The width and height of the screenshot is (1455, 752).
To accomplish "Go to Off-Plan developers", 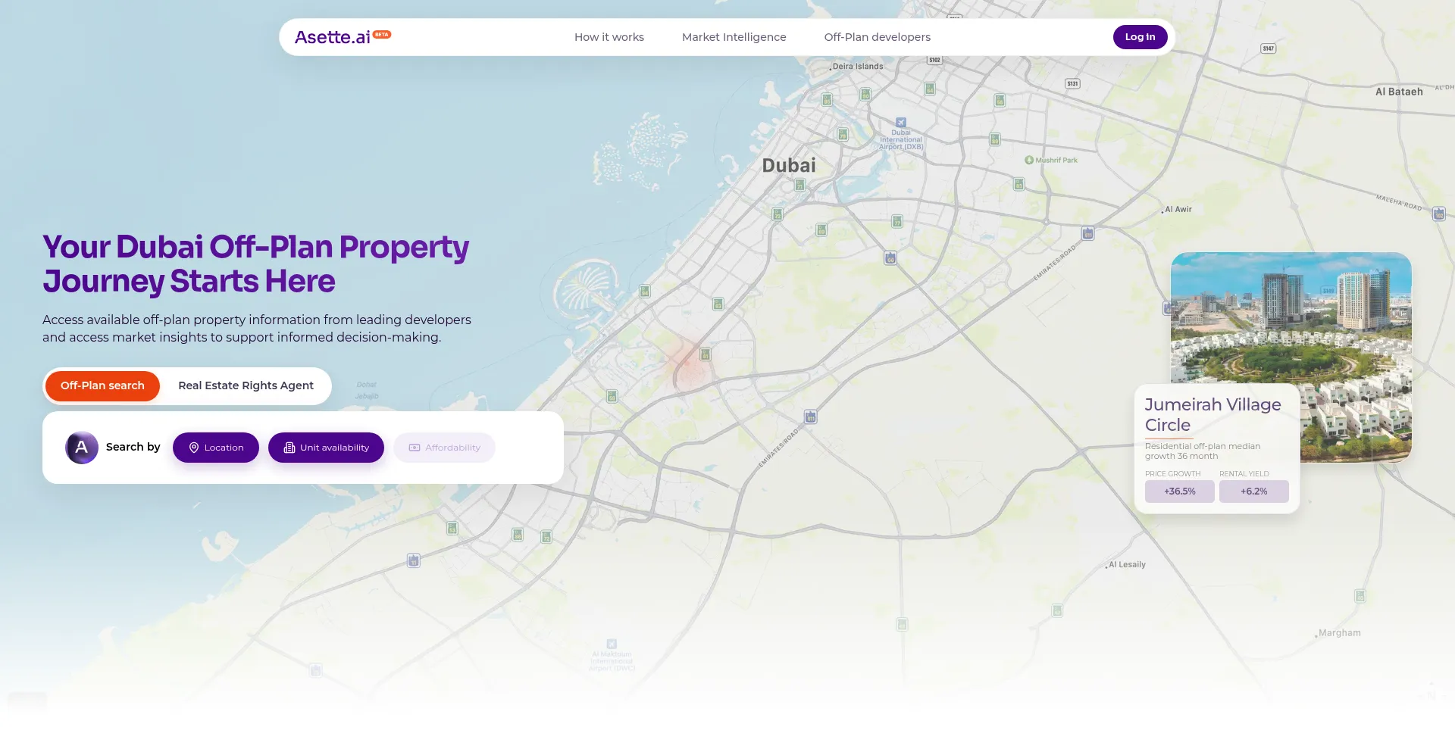I will 878,37.
